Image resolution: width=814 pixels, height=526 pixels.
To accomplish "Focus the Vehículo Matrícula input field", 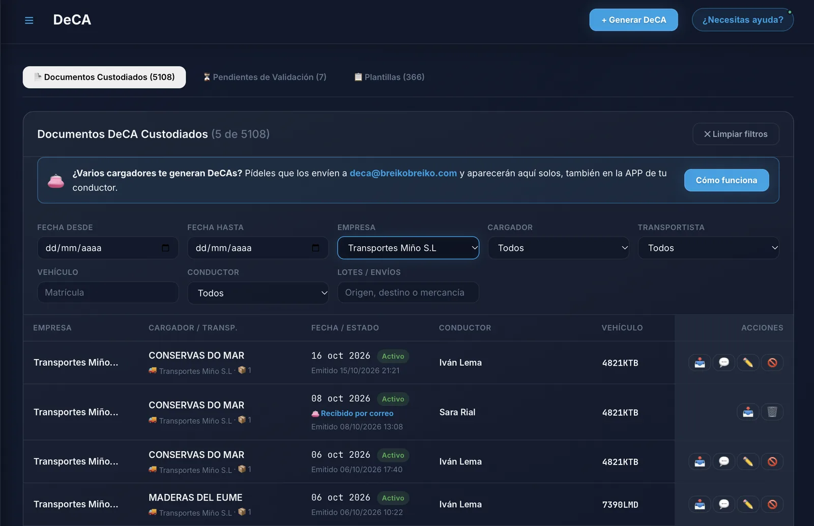I will (x=108, y=293).
